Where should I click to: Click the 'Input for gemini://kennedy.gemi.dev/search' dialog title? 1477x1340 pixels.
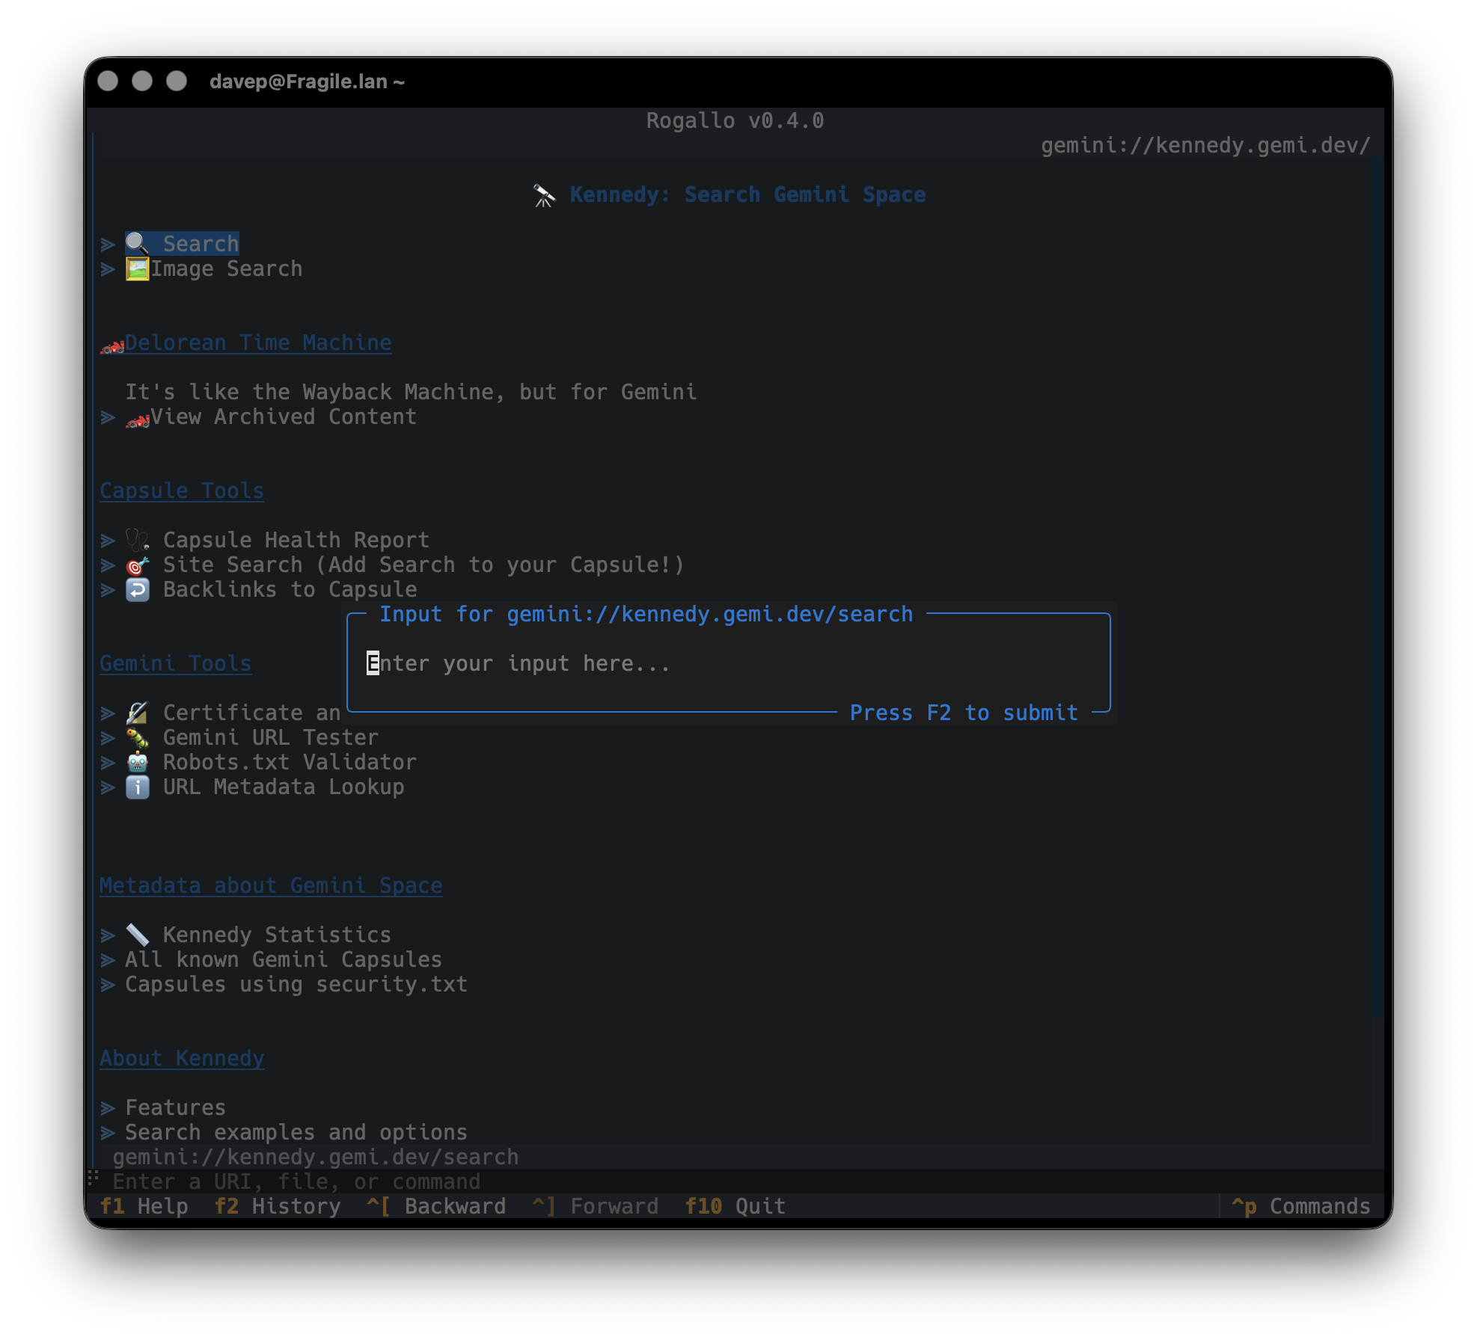646,614
